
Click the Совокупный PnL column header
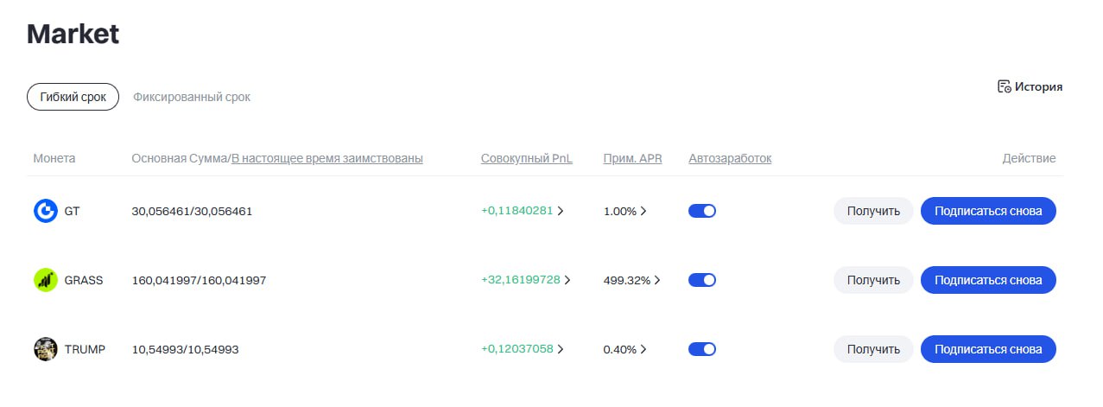527,158
